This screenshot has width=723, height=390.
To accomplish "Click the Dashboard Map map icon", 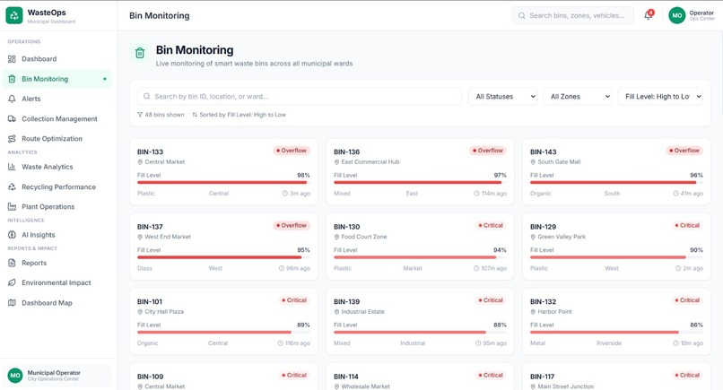I will point(12,303).
